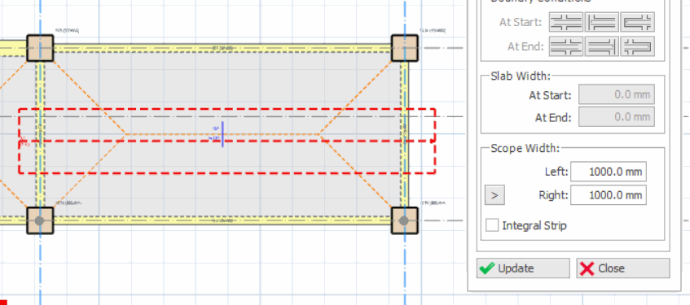This screenshot has width=690, height=305.
Task: Choose straight-end bar condition At Start
Action: click(601, 22)
